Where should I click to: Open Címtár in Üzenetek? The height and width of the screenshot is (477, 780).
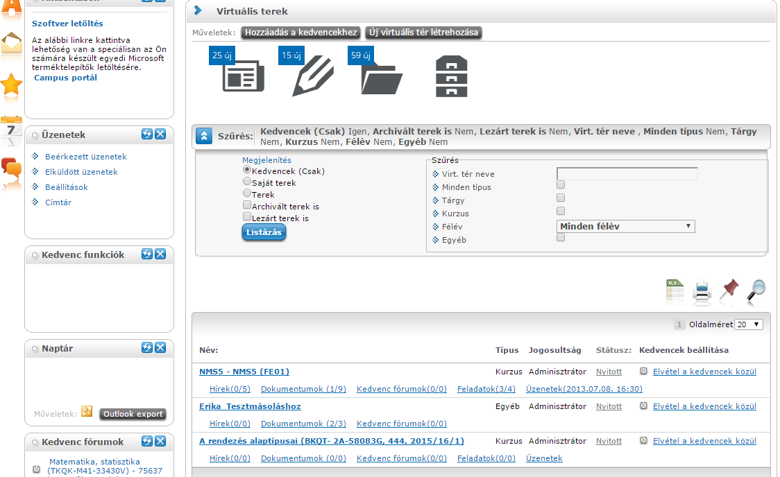pyautogui.click(x=58, y=202)
